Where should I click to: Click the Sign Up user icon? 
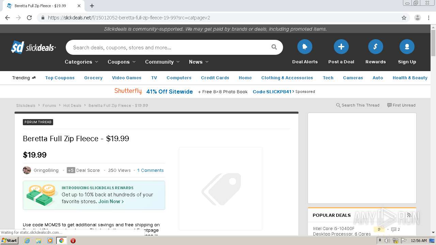coord(407,47)
